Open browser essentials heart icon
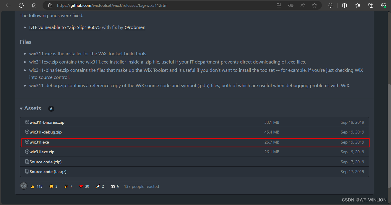 click(x=384, y=5)
